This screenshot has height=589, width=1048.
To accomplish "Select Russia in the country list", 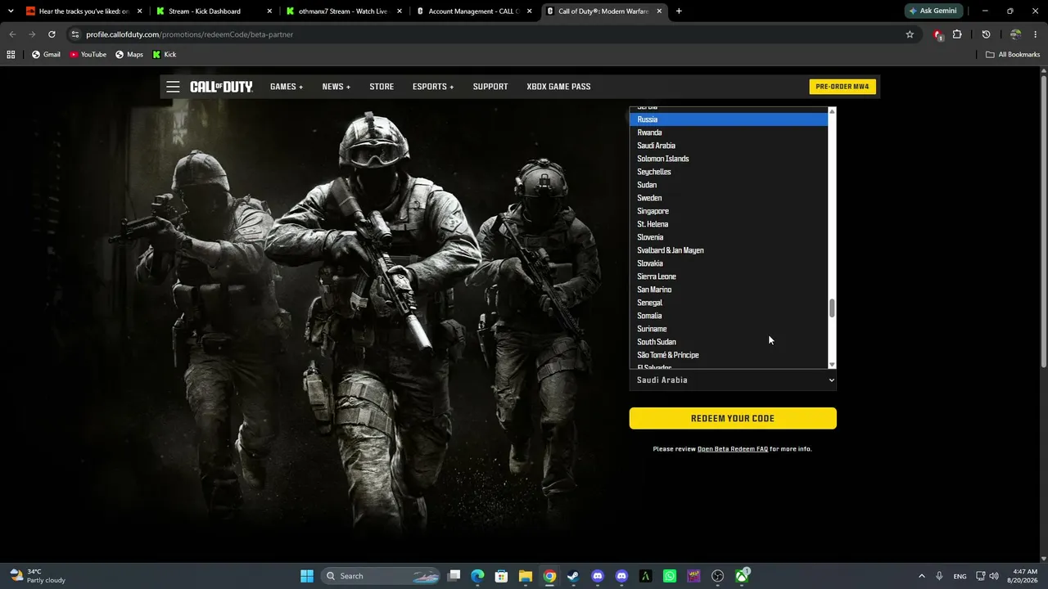I will point(729,119).
